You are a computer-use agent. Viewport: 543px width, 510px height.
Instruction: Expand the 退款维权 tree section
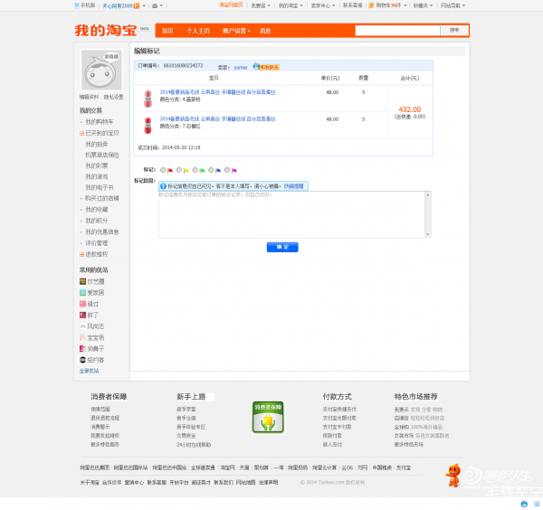(81, 254)
